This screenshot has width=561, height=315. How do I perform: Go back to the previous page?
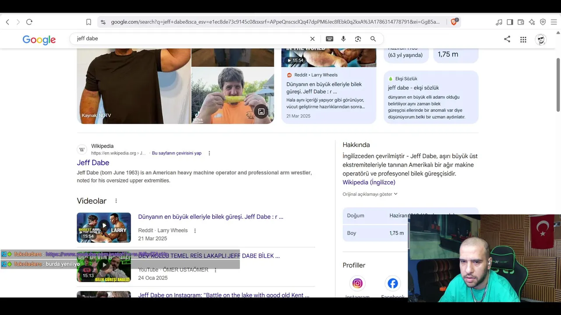pos(7,22)
